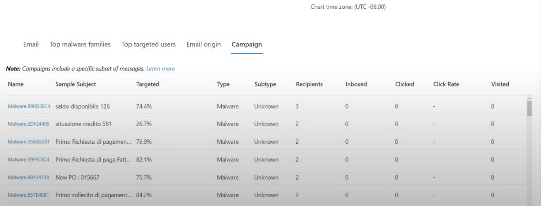
Task: Sort by the Click Rate column header
Action: (x=446, y=84)
